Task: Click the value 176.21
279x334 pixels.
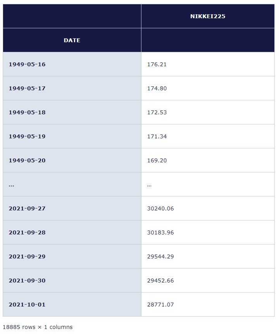Action: coord(157,64)
